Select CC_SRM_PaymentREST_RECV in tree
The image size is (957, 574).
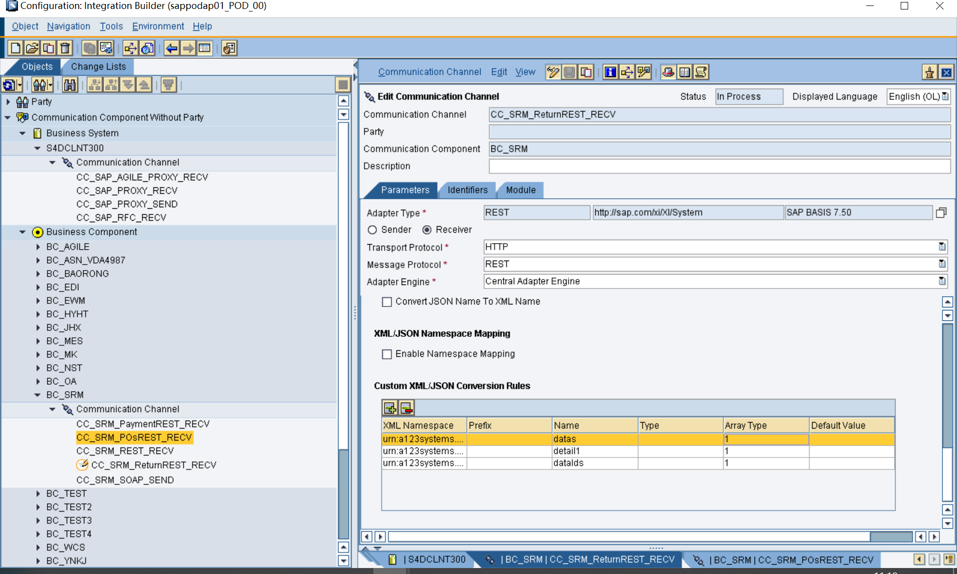[143, 424]
